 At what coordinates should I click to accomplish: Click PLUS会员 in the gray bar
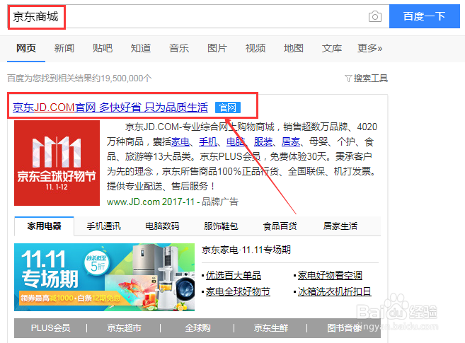[x=50, y=328]
